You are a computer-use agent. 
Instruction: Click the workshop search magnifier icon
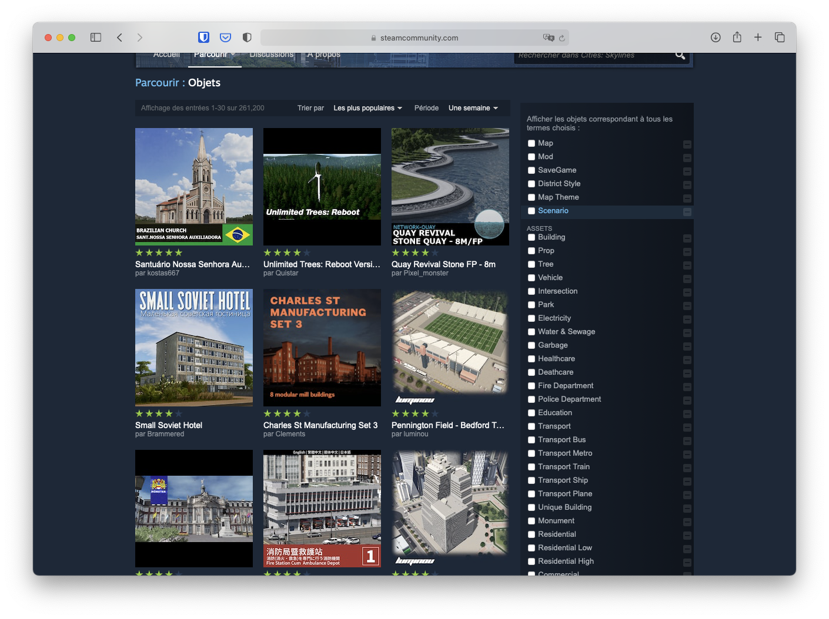coord(680,55)
